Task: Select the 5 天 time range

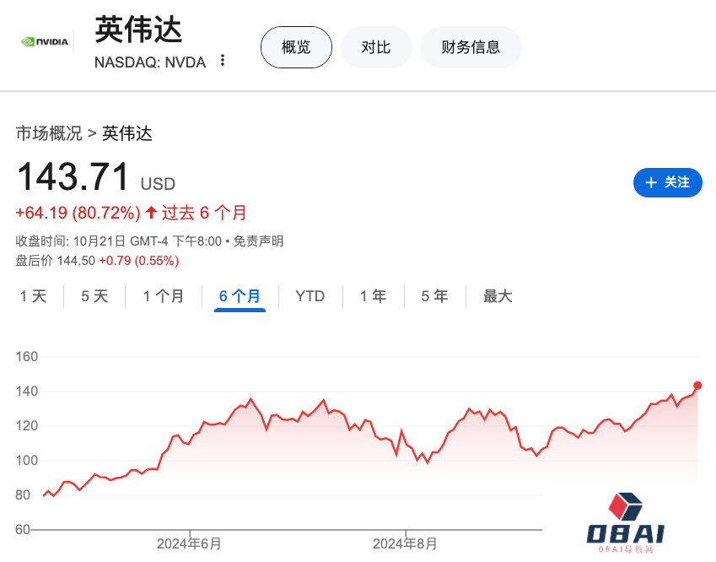Action: pos(94,296)
